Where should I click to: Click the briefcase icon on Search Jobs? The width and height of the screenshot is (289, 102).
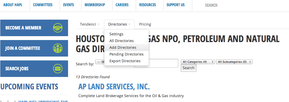tap(58, 69)
